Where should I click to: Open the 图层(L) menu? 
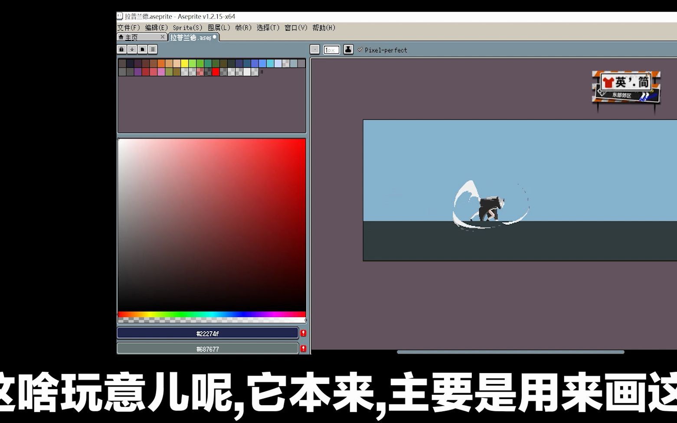click(219, 28)
